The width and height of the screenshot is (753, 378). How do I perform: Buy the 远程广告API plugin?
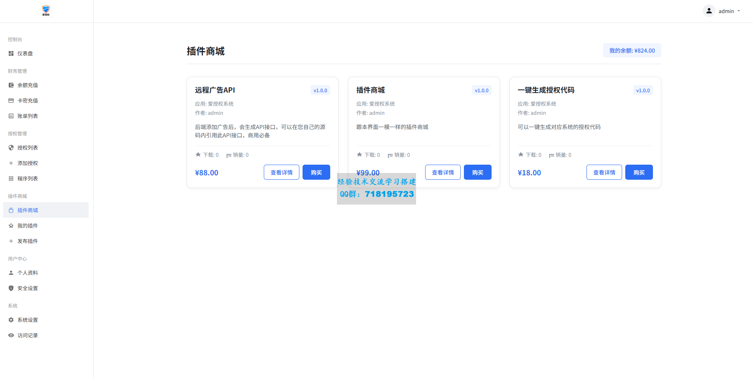tap(316, 172)
